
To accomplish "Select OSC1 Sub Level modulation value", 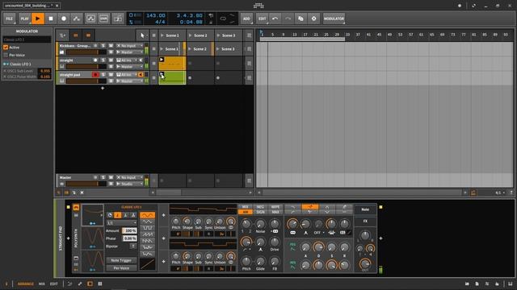I will 45,71.
